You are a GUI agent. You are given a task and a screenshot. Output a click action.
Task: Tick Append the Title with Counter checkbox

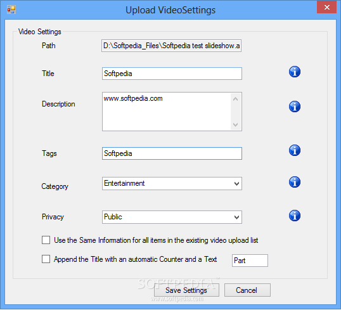coord(46,259)
